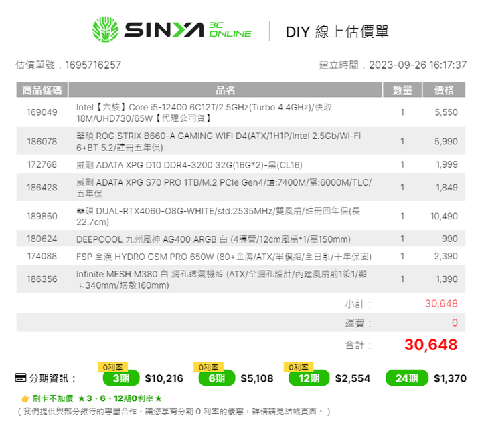Click the SINYA 3C ONLINE wordmark

188,30
